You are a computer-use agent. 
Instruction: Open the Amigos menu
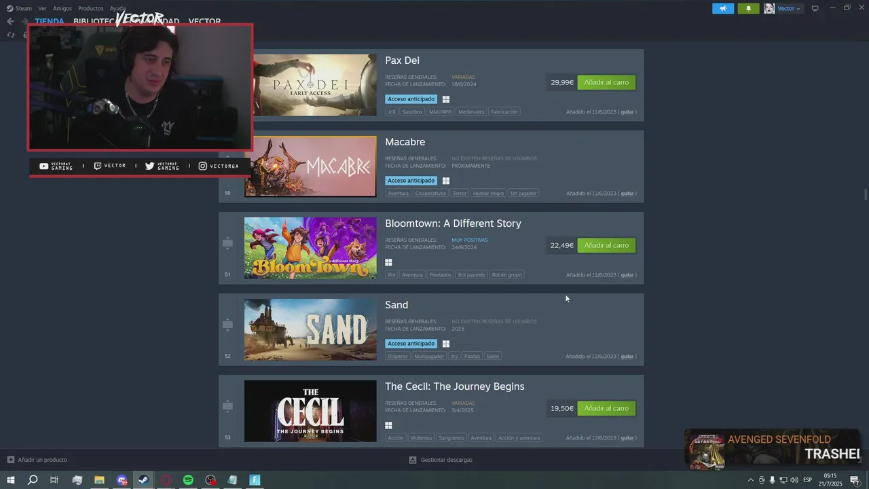62,8
